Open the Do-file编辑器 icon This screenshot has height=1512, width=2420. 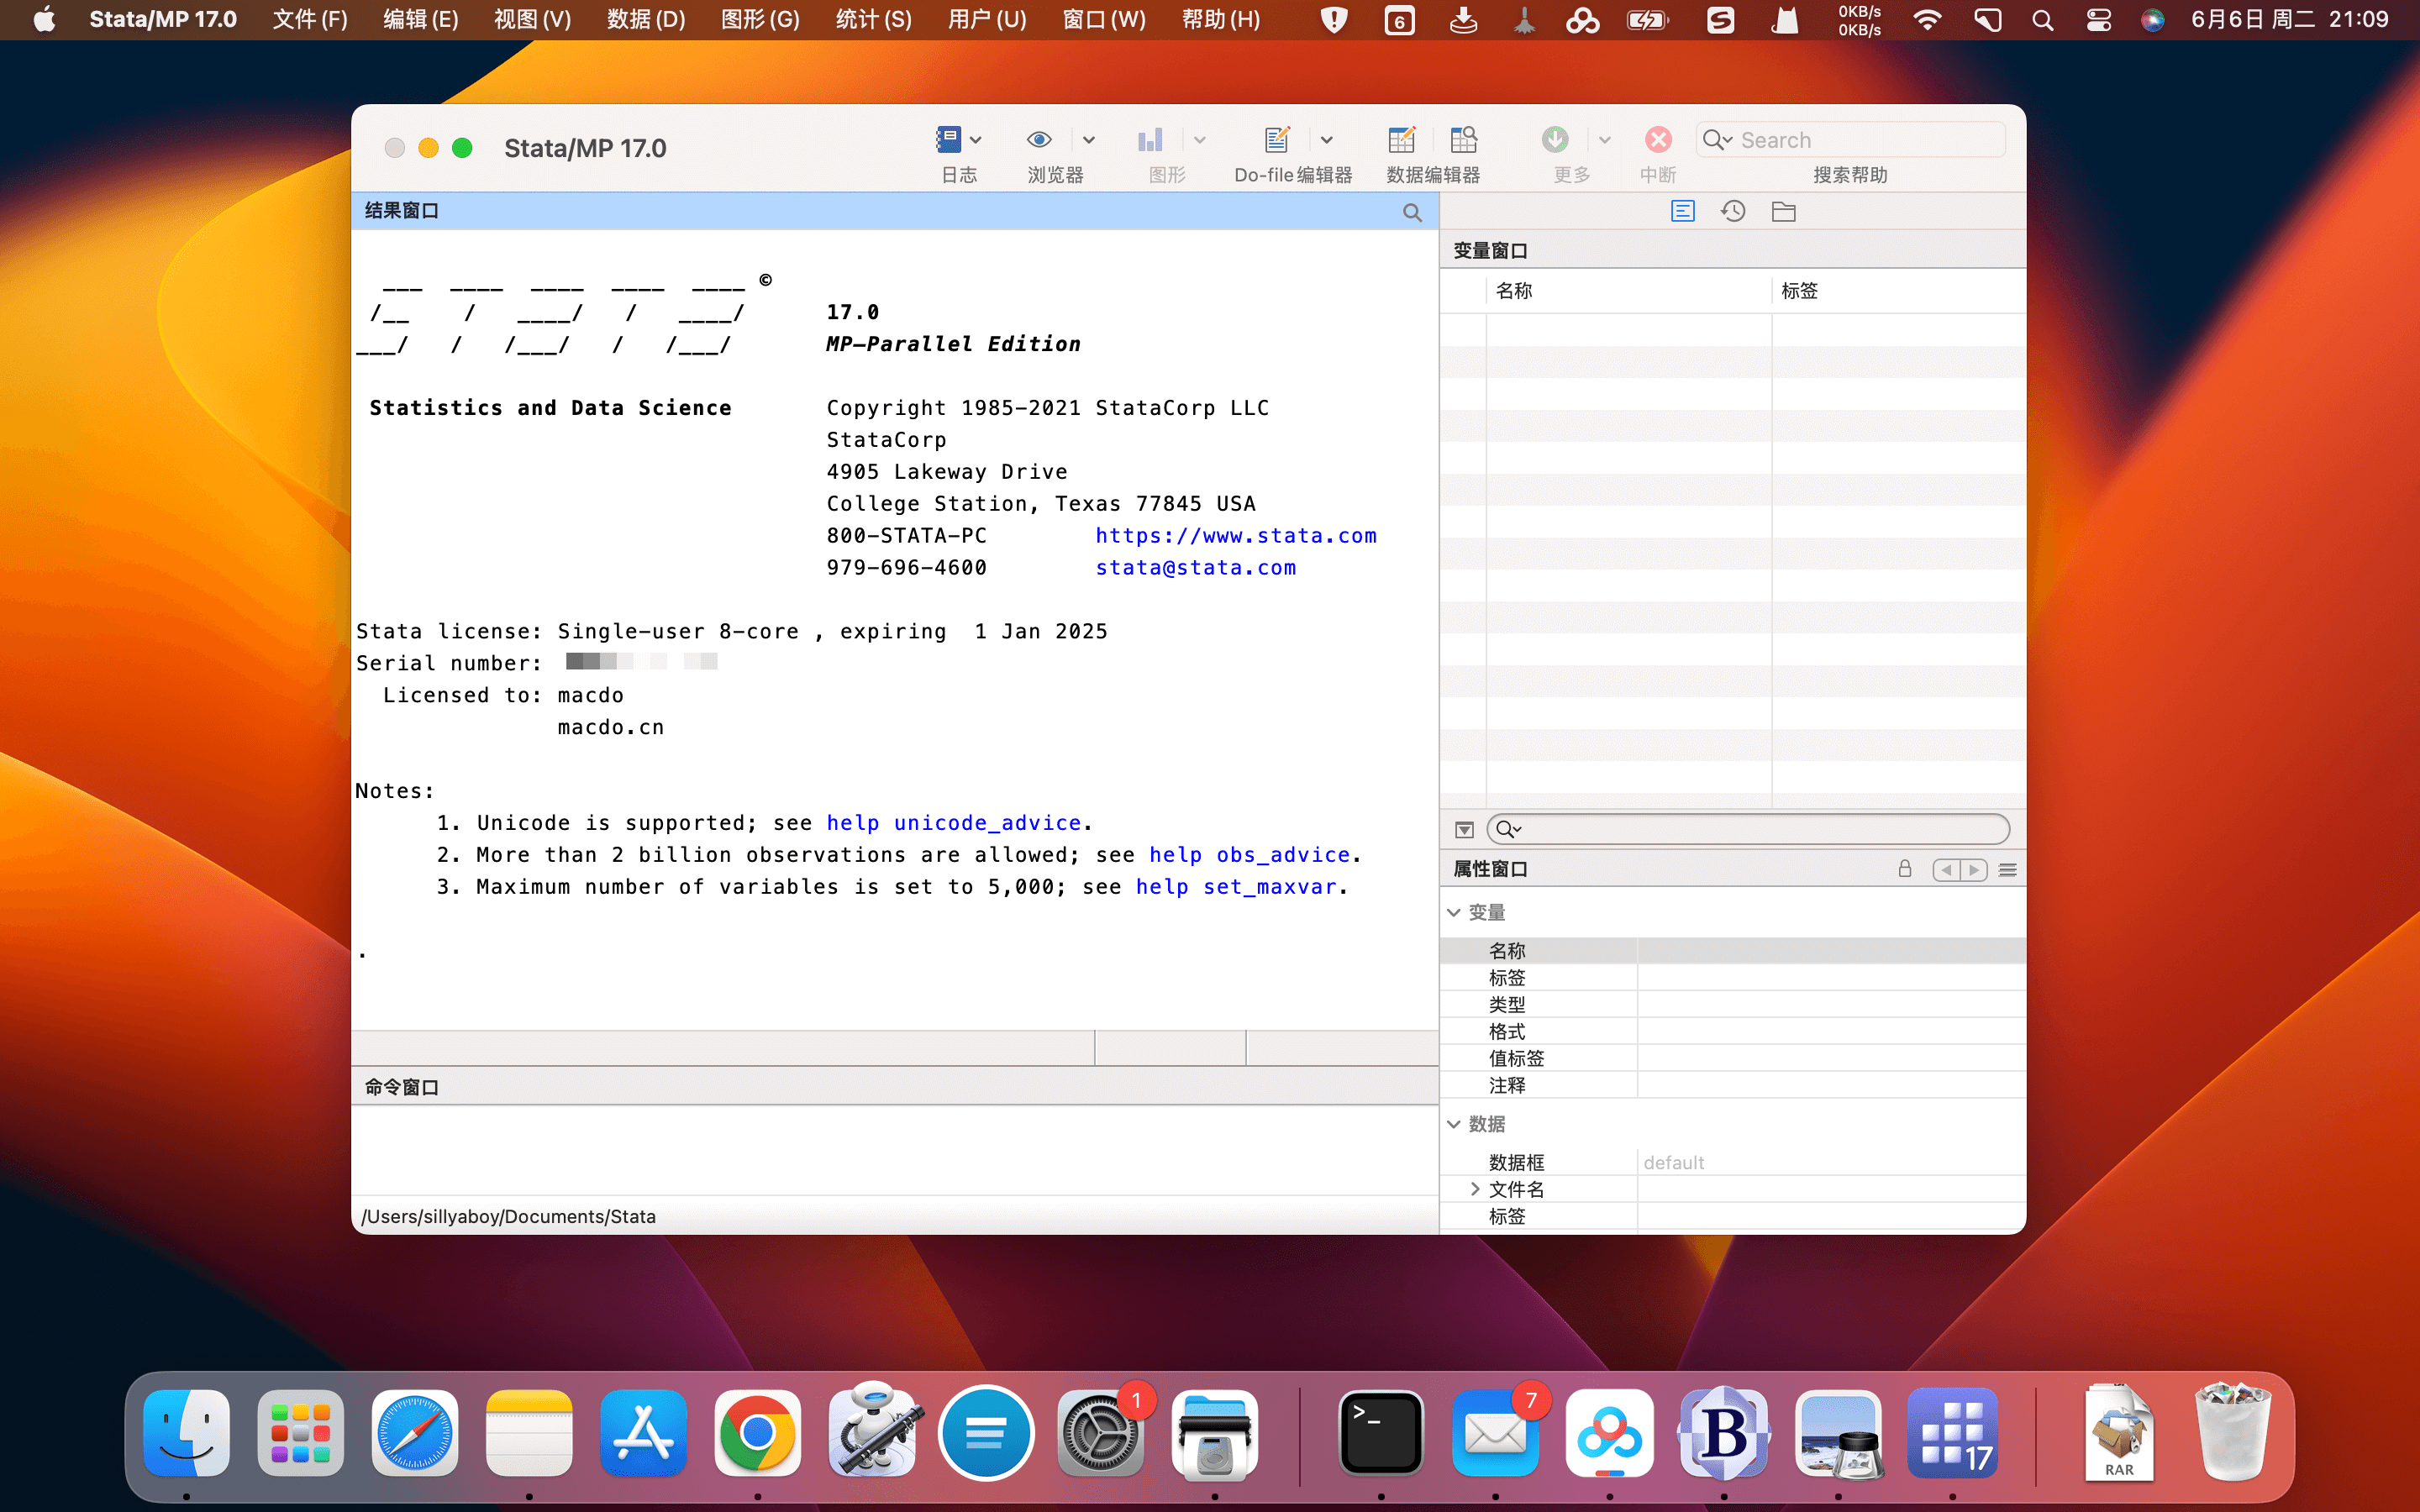pos(1277,139)
